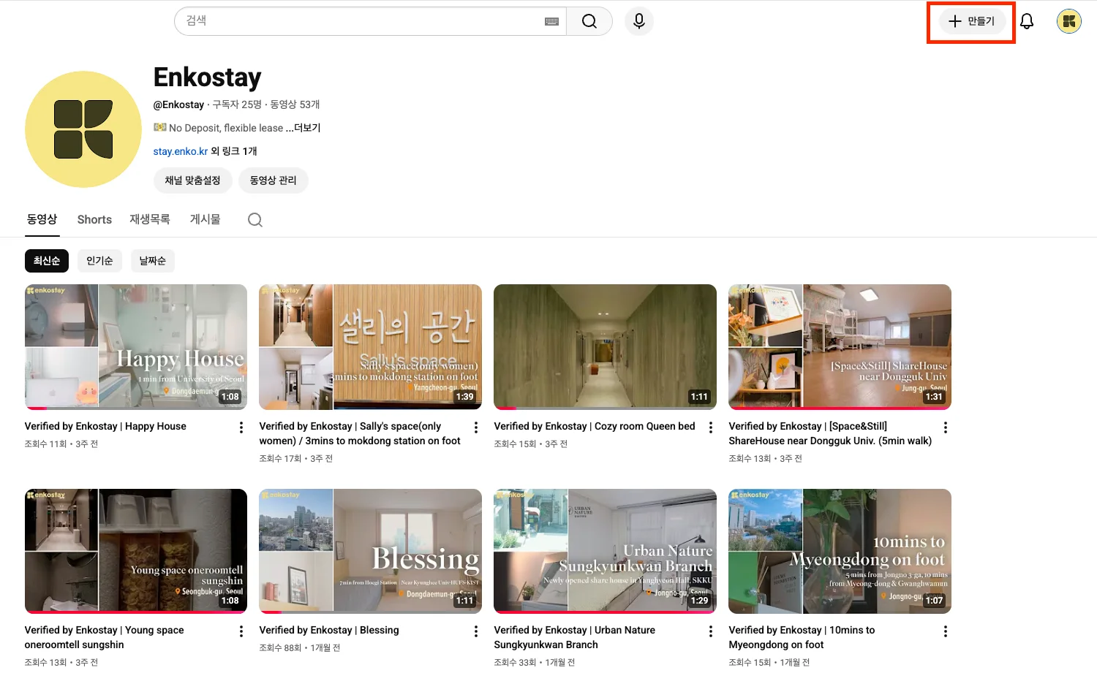Image resolution: width=1097 pixels, height=673 pixels.
Task: Sort videos by 인기순
Action: (99, 261)
